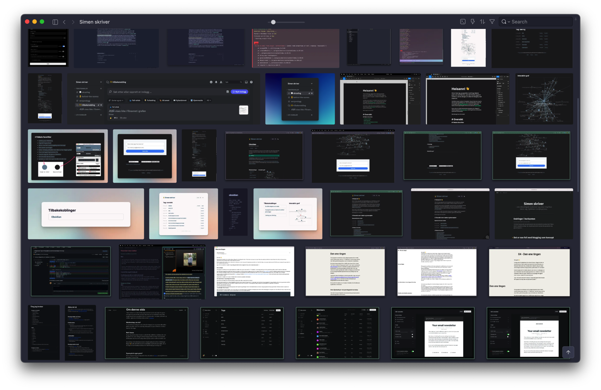This screenshot has width=601, height=390.
Task: Click the lightning bolt actions icon
Action: [x=472, y=22]
